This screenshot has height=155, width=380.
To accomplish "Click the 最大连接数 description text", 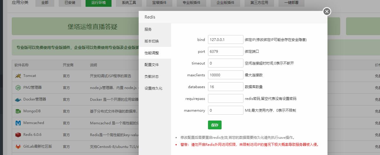I will point(254,75).
